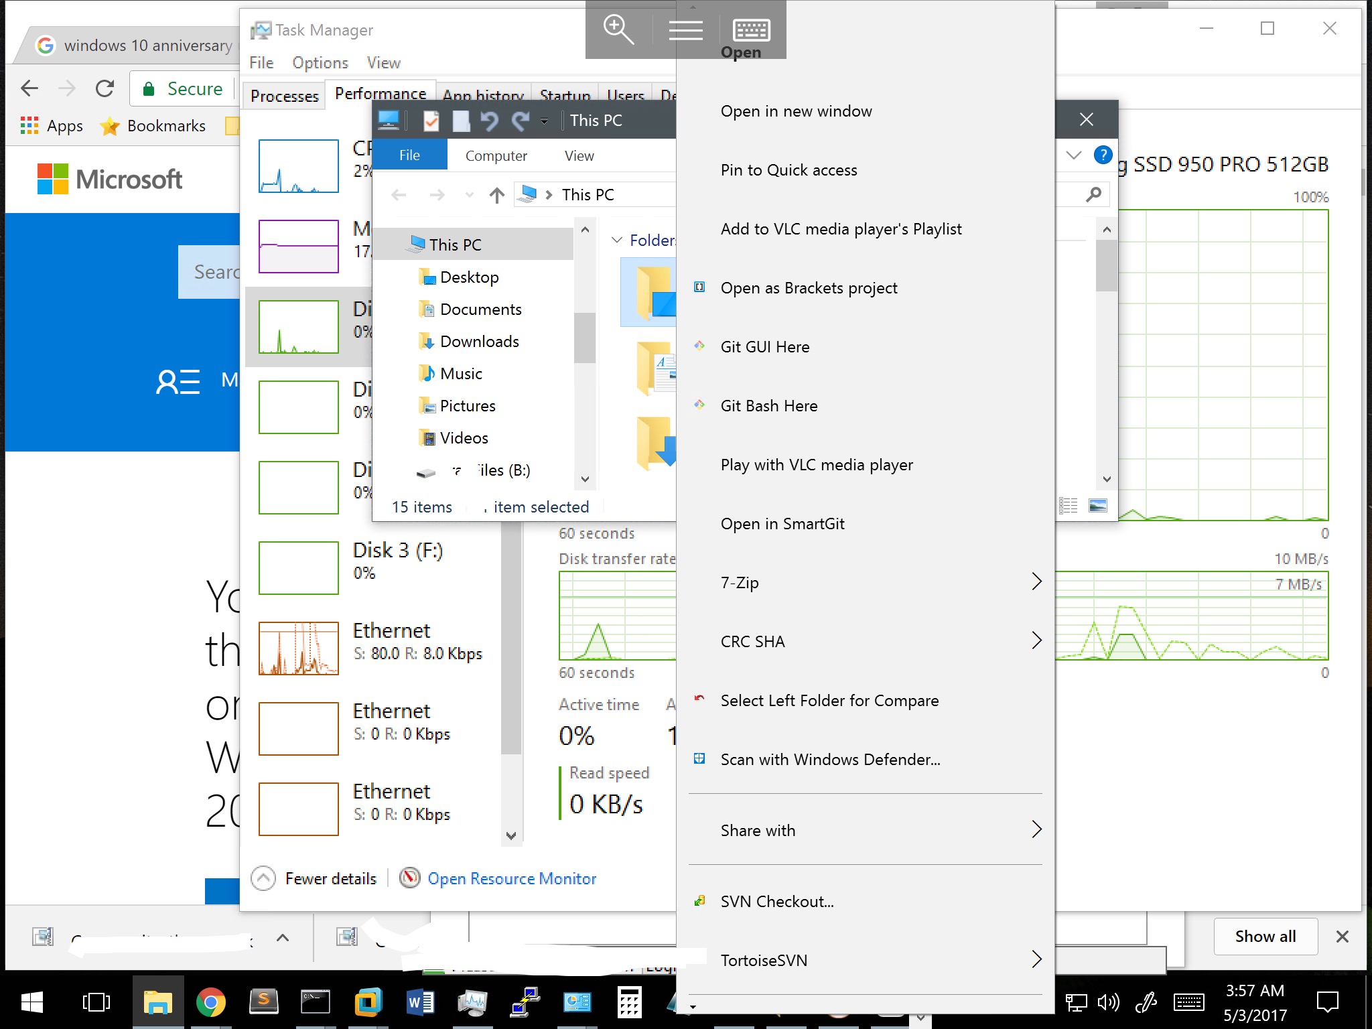Image resolution: width=1372 pixels, height=1029 pixels.
Task: Click the Properties icon in quick access toolbar
Action: 431,121
